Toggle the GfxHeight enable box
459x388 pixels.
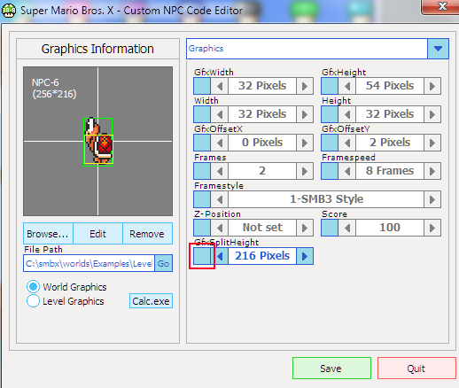pyautogui.click(x=330, y=86)
